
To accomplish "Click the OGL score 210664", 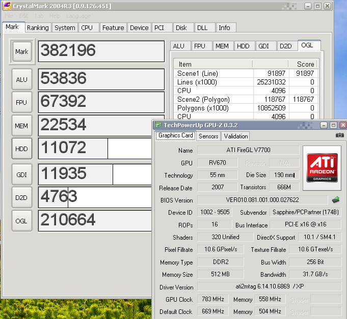I will click(95, 221).
